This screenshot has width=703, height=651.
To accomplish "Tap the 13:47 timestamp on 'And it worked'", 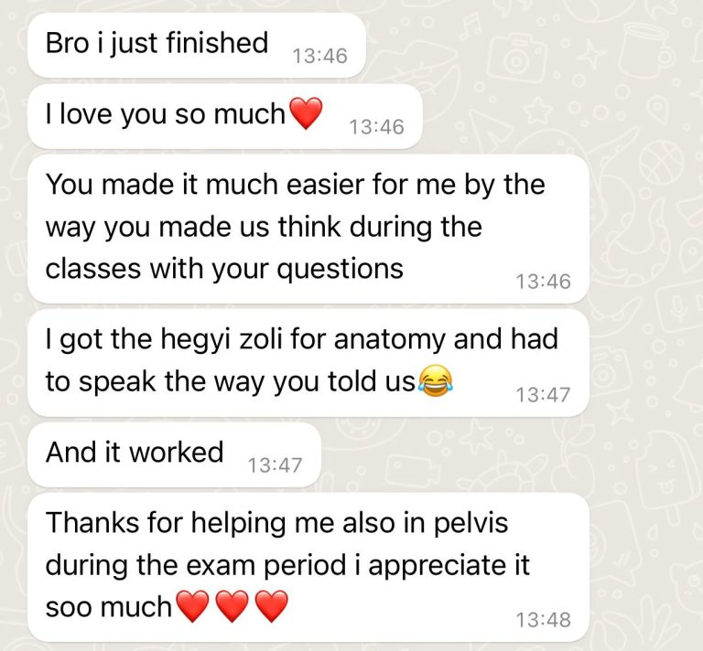I will pos(275,465).
